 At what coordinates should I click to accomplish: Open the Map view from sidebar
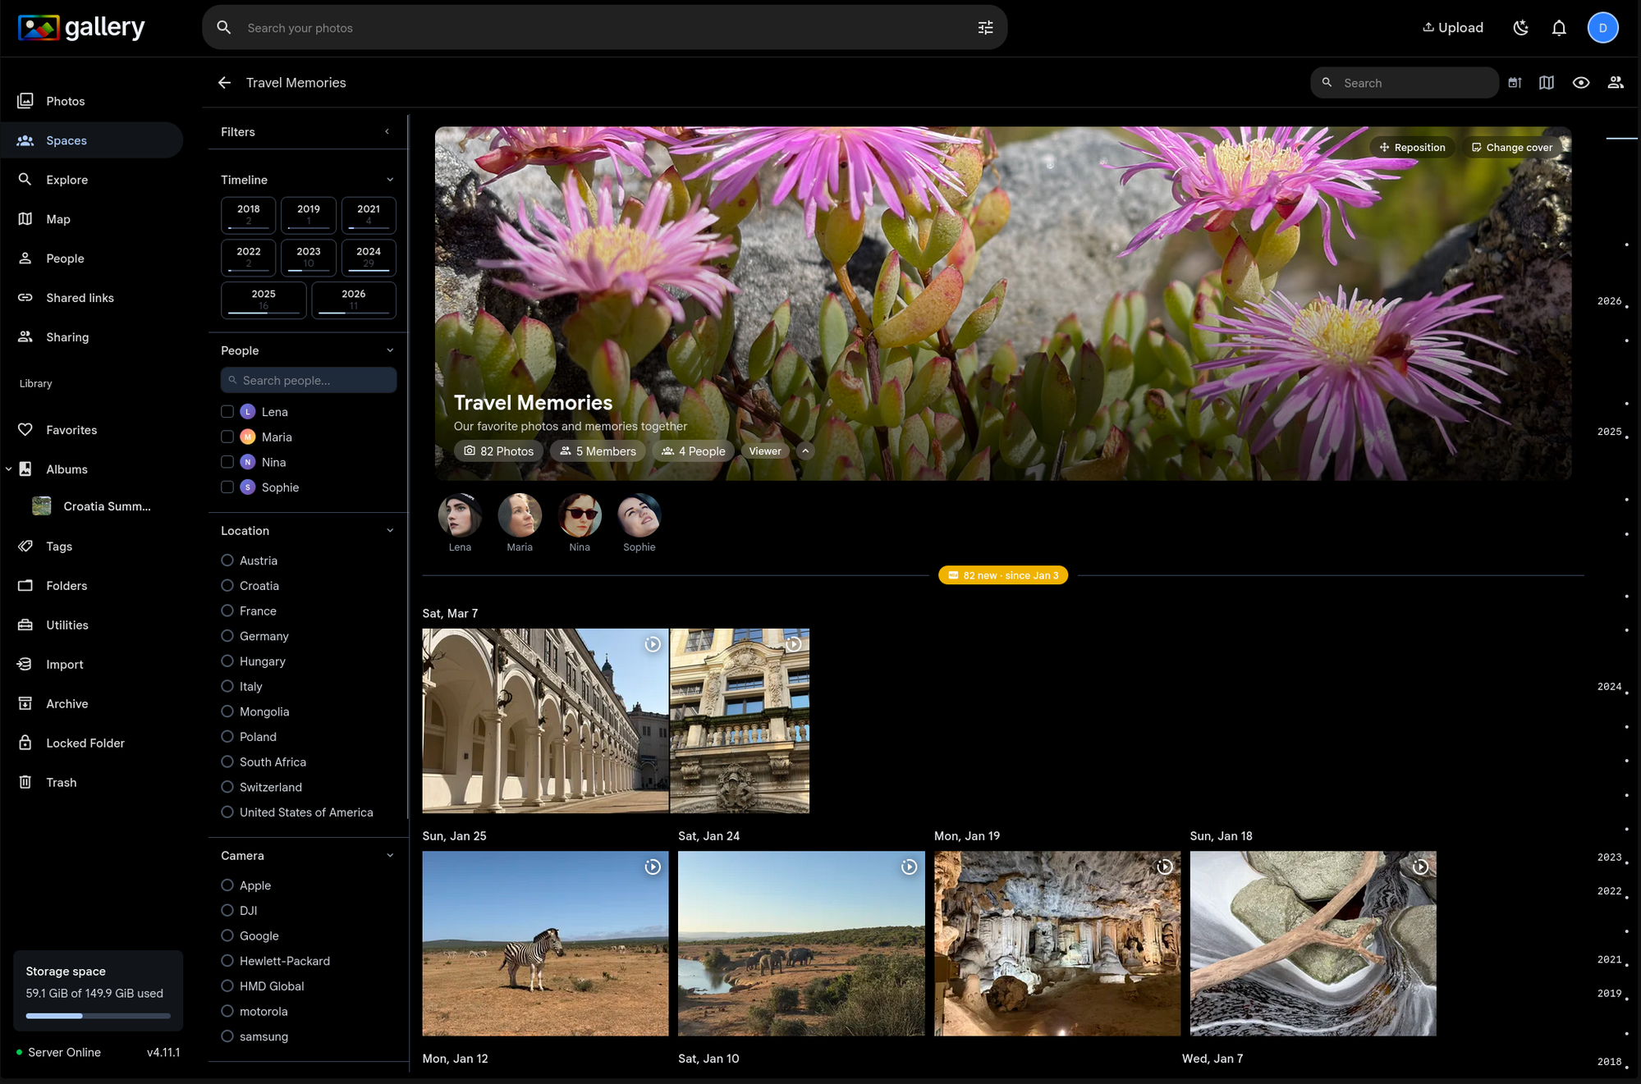coord(58,219)
